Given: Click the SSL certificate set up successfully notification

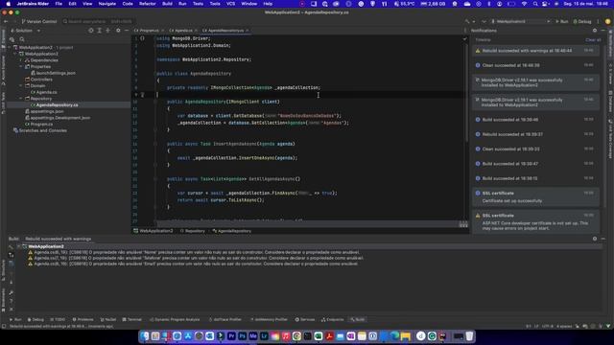Looking at the screenshot, I should (x=535, y=196).
